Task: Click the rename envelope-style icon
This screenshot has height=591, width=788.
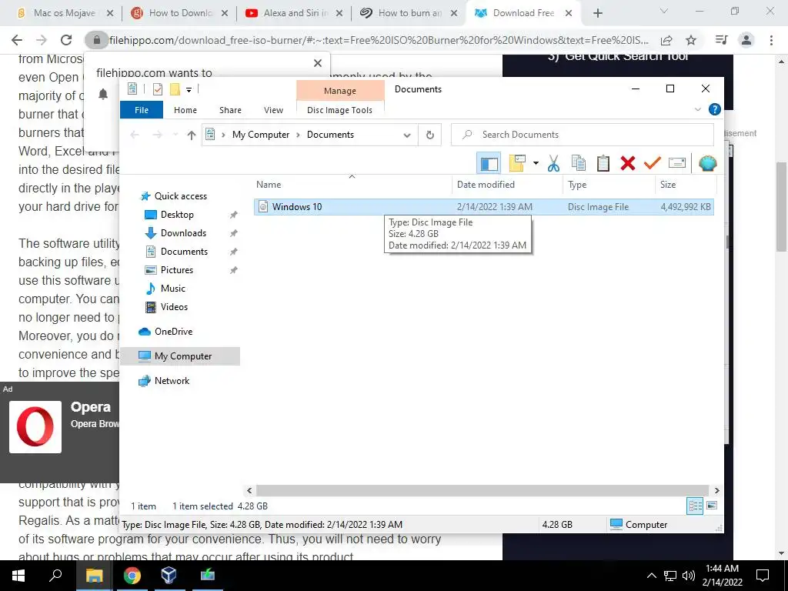Action: tap(677, 163)
